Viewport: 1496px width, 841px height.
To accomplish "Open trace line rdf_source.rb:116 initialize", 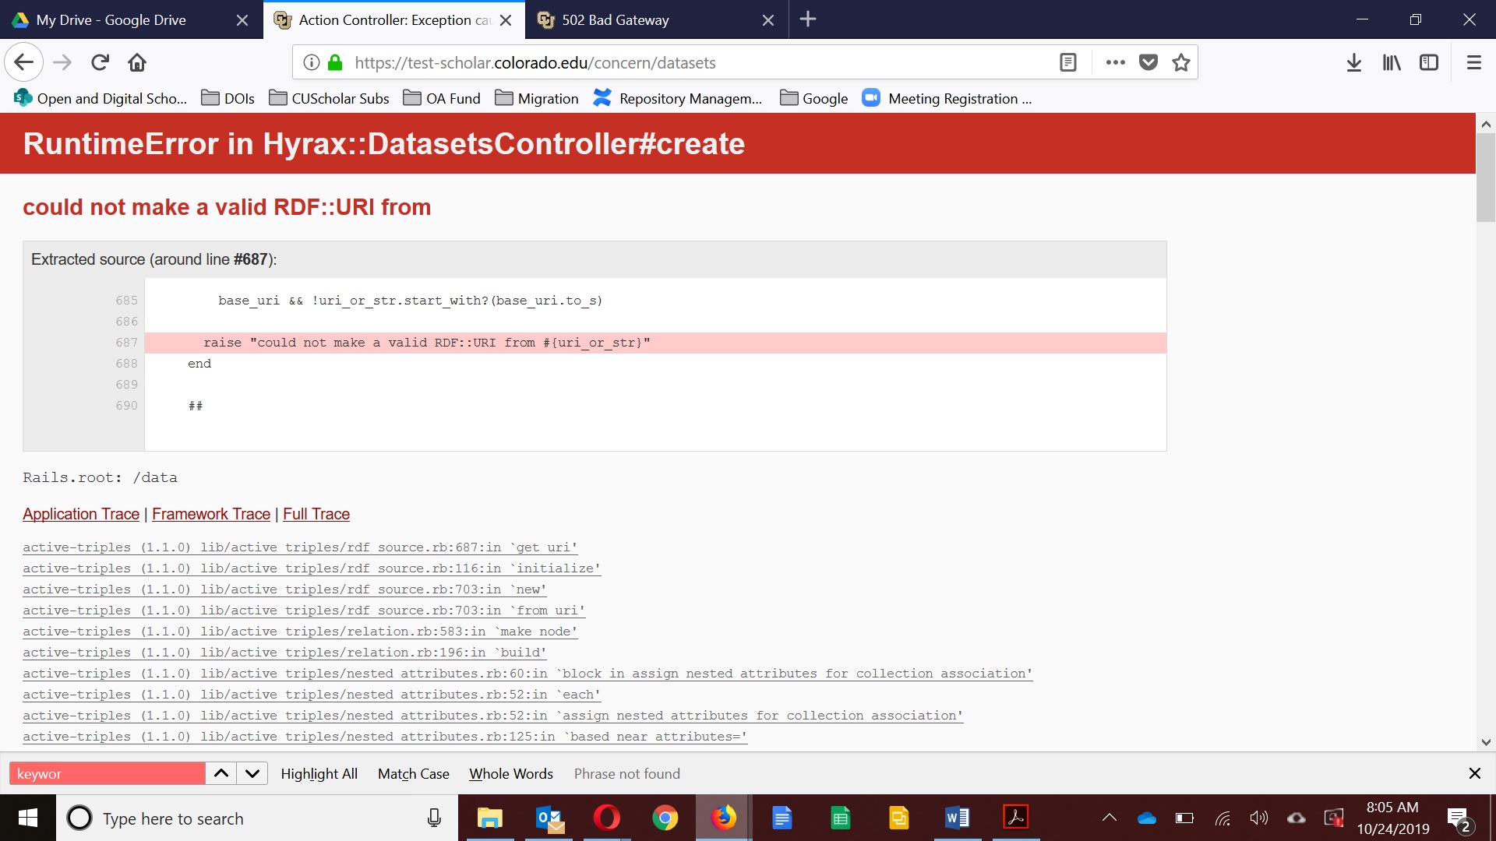I will [312, 568].
